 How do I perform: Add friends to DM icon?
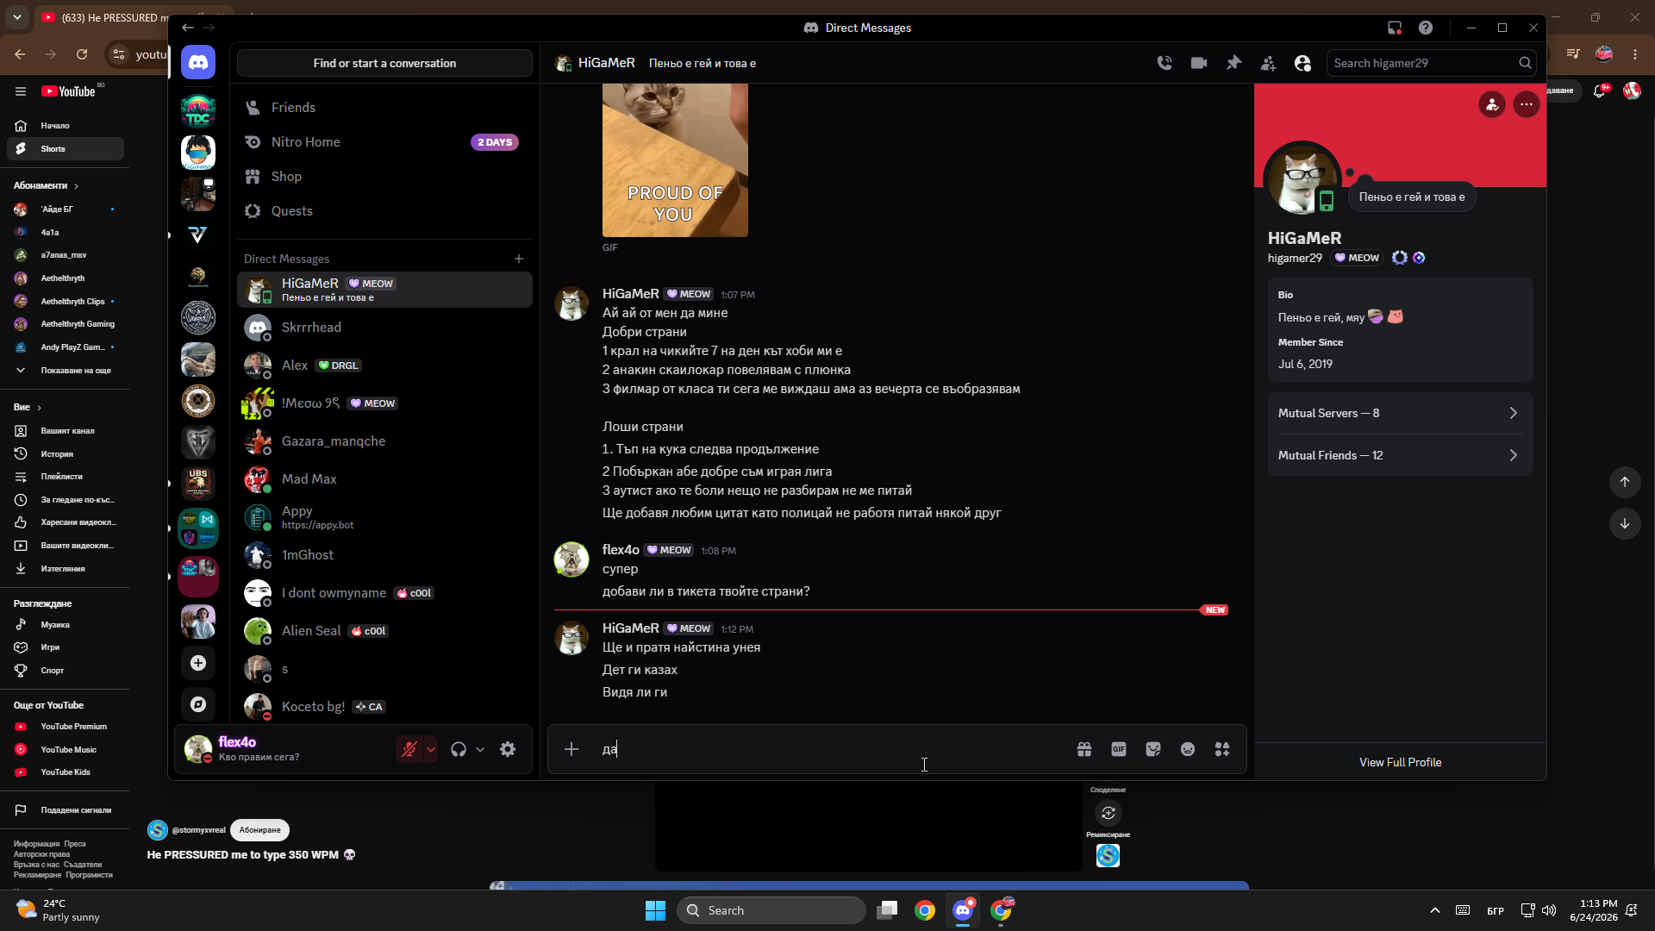click(1268, 63)
